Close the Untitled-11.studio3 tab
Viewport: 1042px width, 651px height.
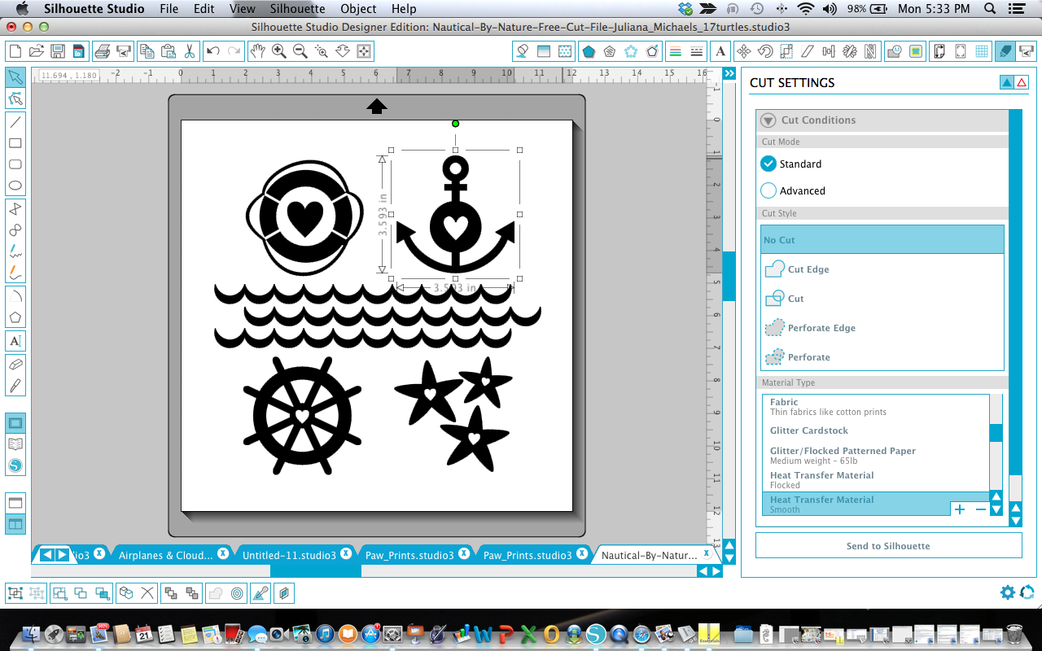(346, 553)
